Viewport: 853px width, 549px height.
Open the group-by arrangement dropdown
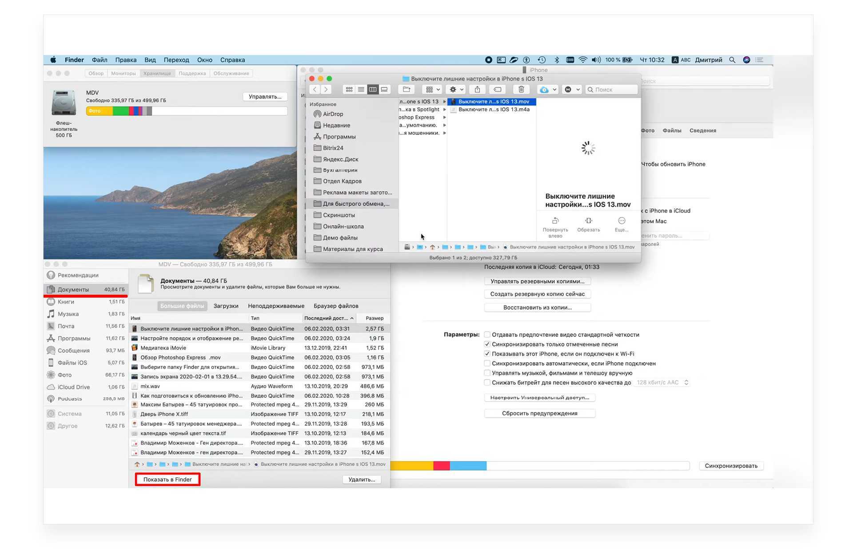(x=432, y=90)
